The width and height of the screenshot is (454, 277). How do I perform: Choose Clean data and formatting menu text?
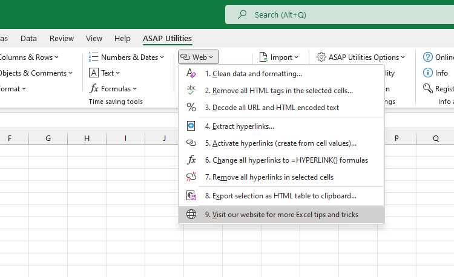pos(254,74)
